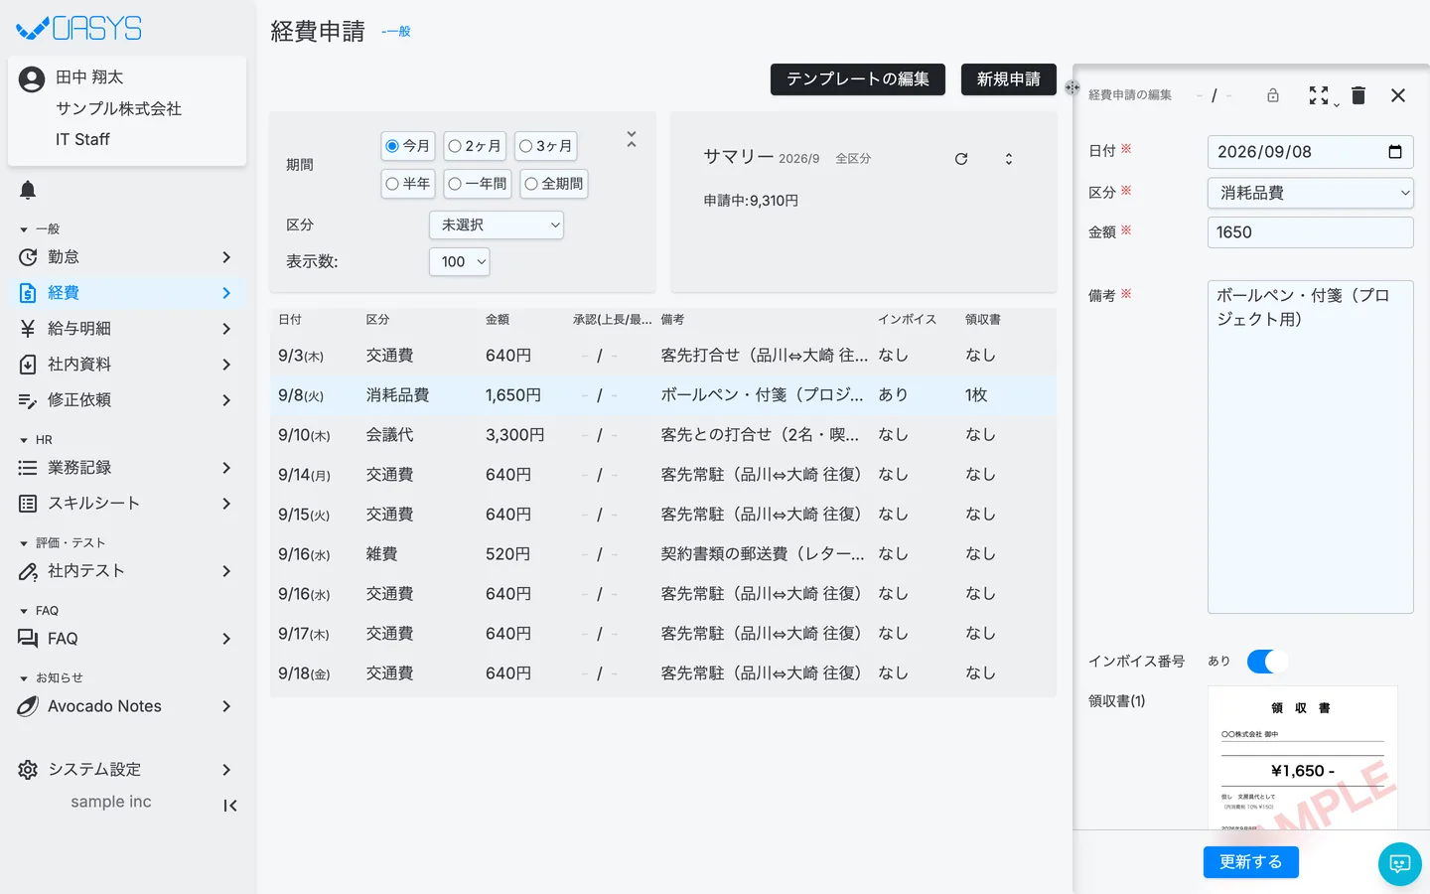Expand the edit panel to fullscreen
This screenshot has height=894, width=1430.
1319,95
